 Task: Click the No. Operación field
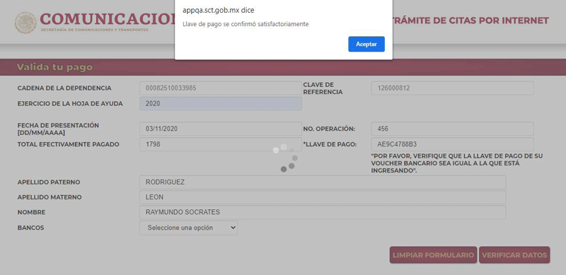[452, 129]
